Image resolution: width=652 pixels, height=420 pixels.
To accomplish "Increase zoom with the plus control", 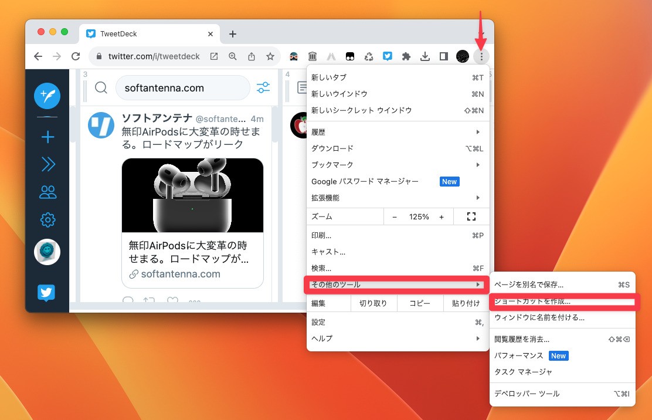I will 442,216.
